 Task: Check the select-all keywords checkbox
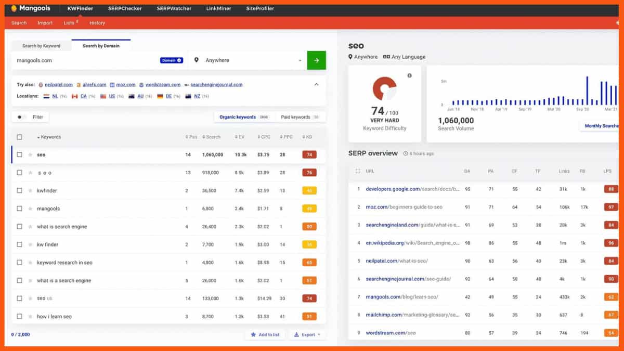[x=18, y=137]
